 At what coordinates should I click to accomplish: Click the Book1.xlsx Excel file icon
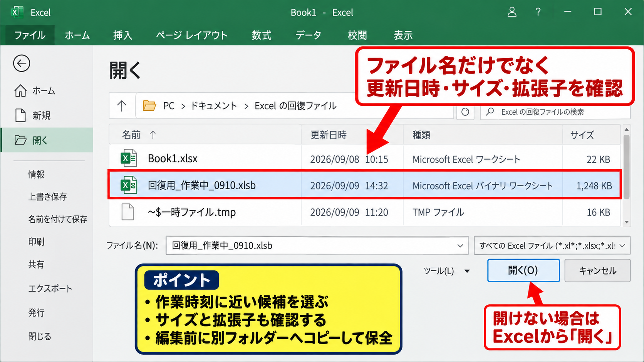pyautogui.click(x=129, y=158)
